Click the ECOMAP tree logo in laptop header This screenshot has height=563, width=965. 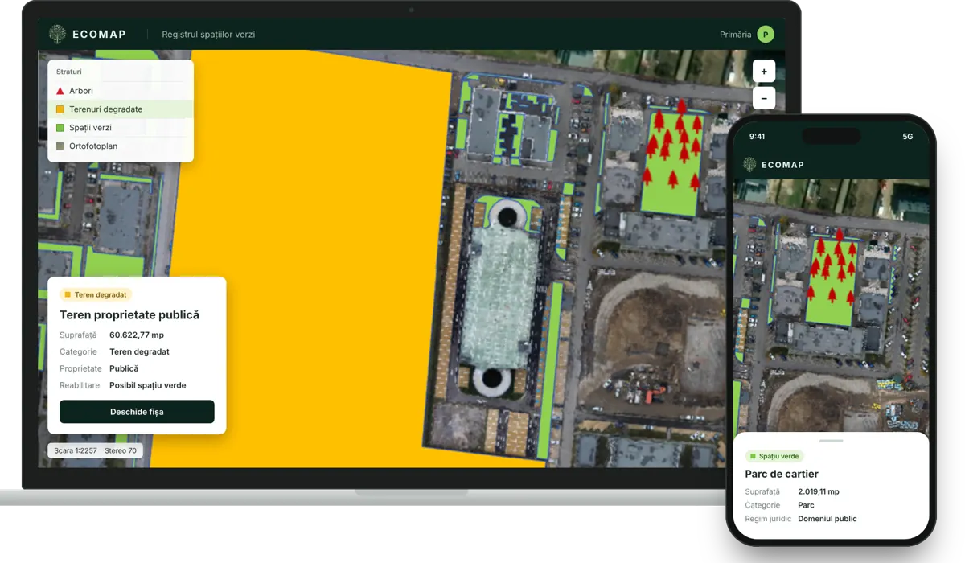click(57, 34)
